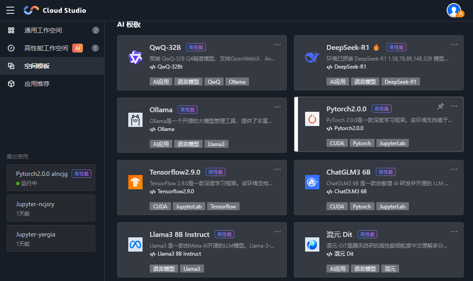Click the code icon next to QwQ-32Bt
This screenshot has width=473, height=281.
tap(153, 67)
